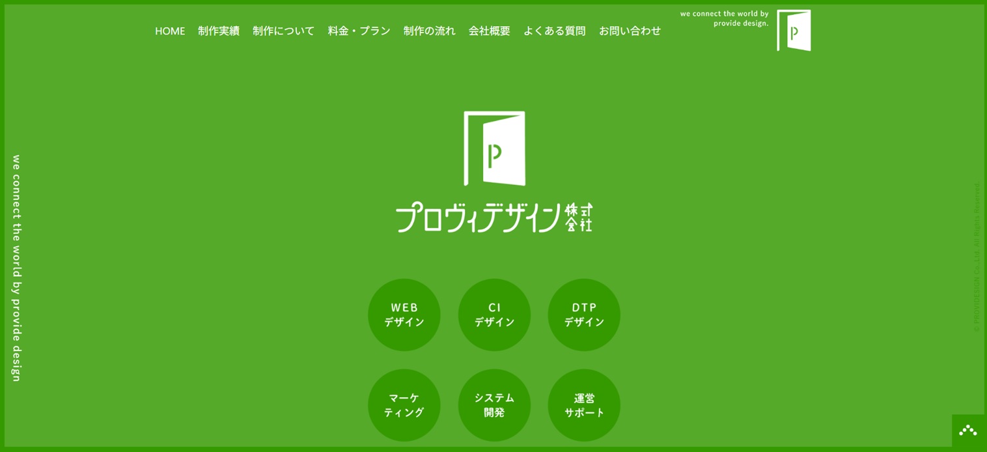The height and width of the screenshot is (452, 987).
Task: Click the プロヴィデザイン株式会社 wordmark
Action: coord(495,218)
